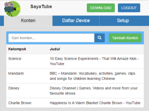
Task: Select the Disney group cell
Action: pos(14,88)
